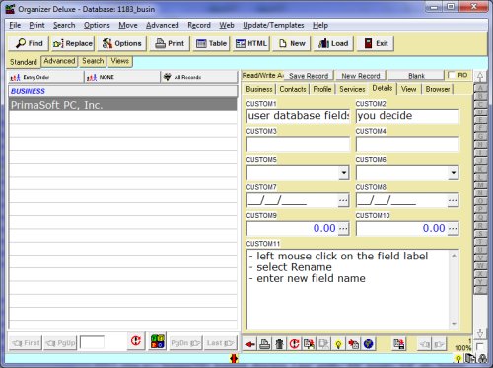Open the Record menu

tap(199, 25)
